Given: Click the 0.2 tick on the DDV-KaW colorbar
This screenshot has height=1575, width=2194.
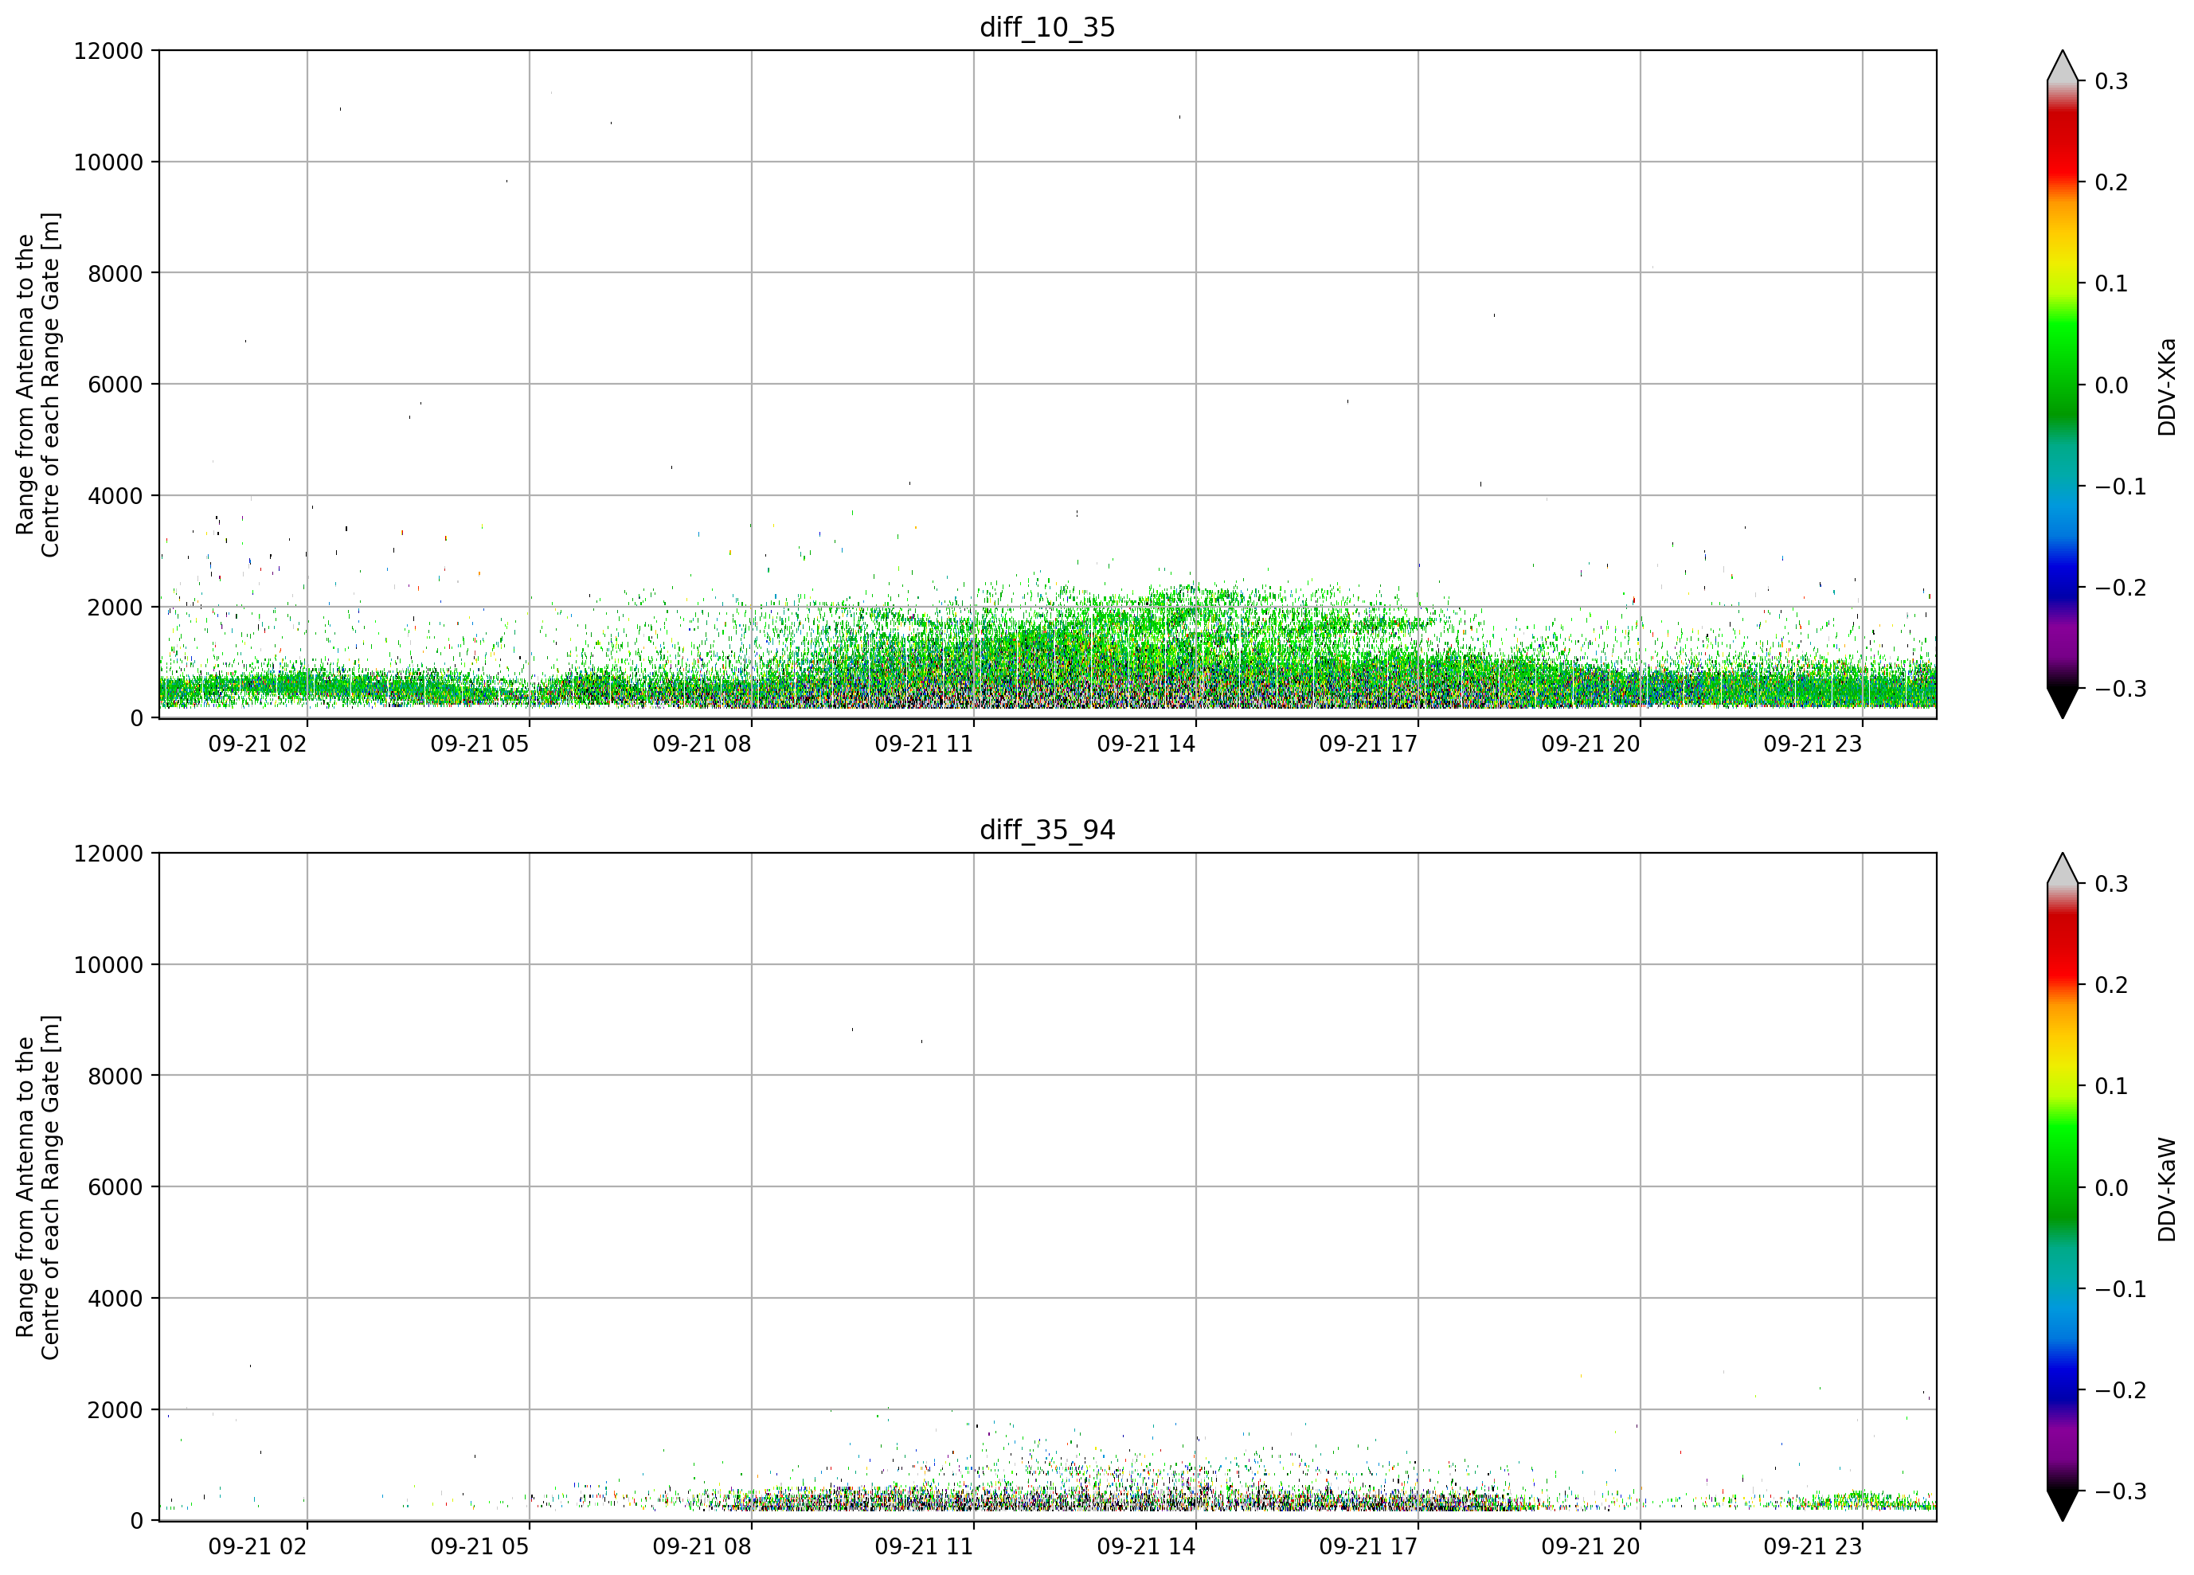Looking at the screenshot, I should click(2111, 986).
